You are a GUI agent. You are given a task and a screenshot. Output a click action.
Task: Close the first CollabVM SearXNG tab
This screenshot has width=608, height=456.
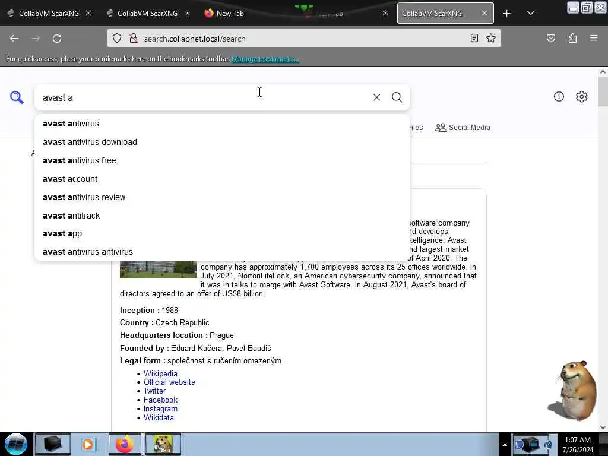88,13
